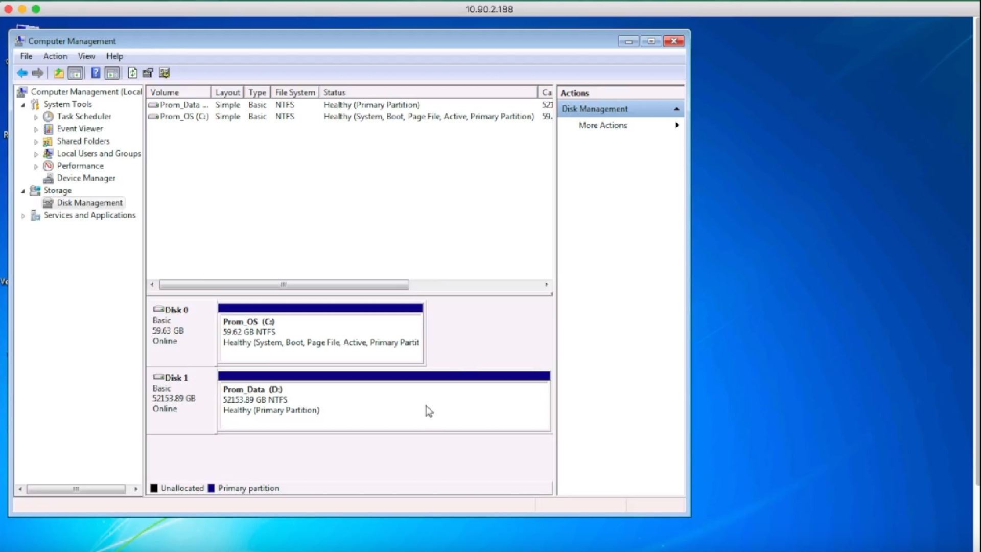The width and height of the screenshot is (981, 552).
Task: Sort by the Layout column header
Action: point(227,93)
